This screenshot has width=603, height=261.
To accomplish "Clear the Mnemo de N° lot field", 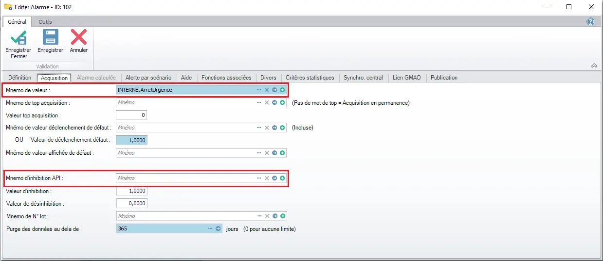I will click(x=267, y=216).
